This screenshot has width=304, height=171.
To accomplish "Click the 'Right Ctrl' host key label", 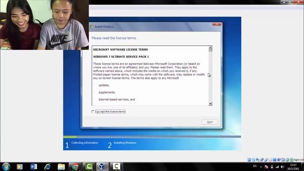I will (x=299, y=160).
